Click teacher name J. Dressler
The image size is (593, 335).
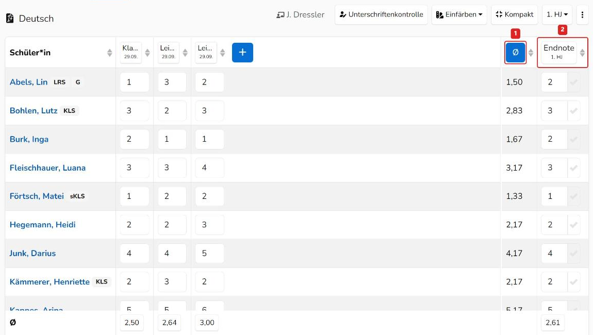click(x=301, y=15)
